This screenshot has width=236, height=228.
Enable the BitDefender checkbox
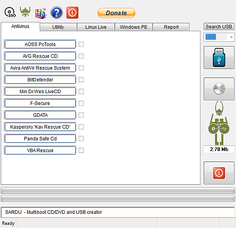pyautogui.click(x=81, y=79)
